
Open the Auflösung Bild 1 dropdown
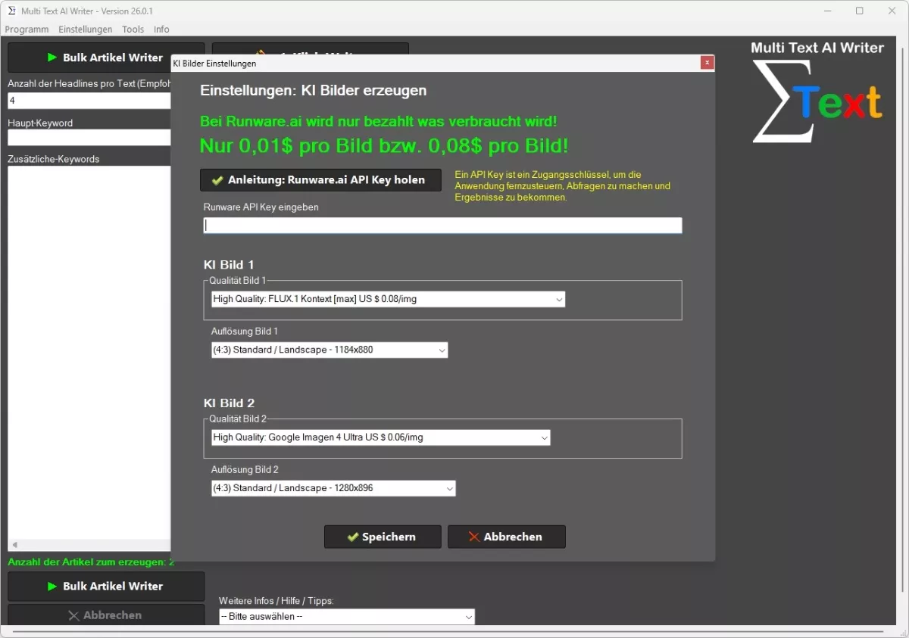tap(330, 350)
